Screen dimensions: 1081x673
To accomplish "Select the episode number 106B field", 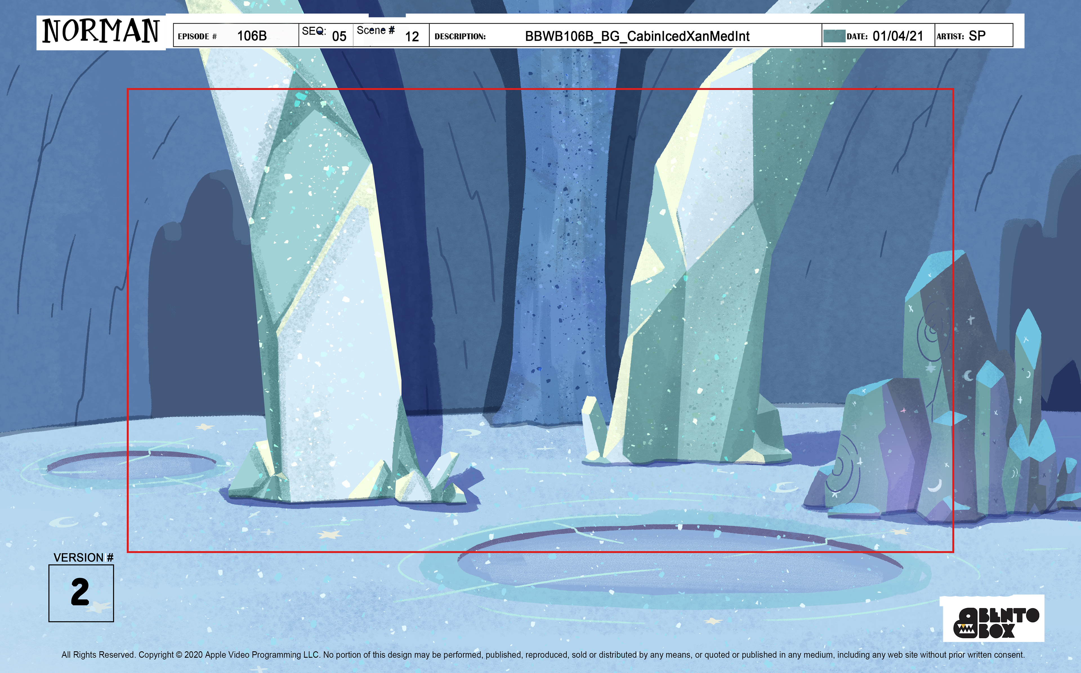I will tap(252, 36).
